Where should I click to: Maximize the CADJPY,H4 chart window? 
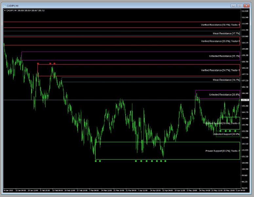pyautogui.click(x=240, y=6)
